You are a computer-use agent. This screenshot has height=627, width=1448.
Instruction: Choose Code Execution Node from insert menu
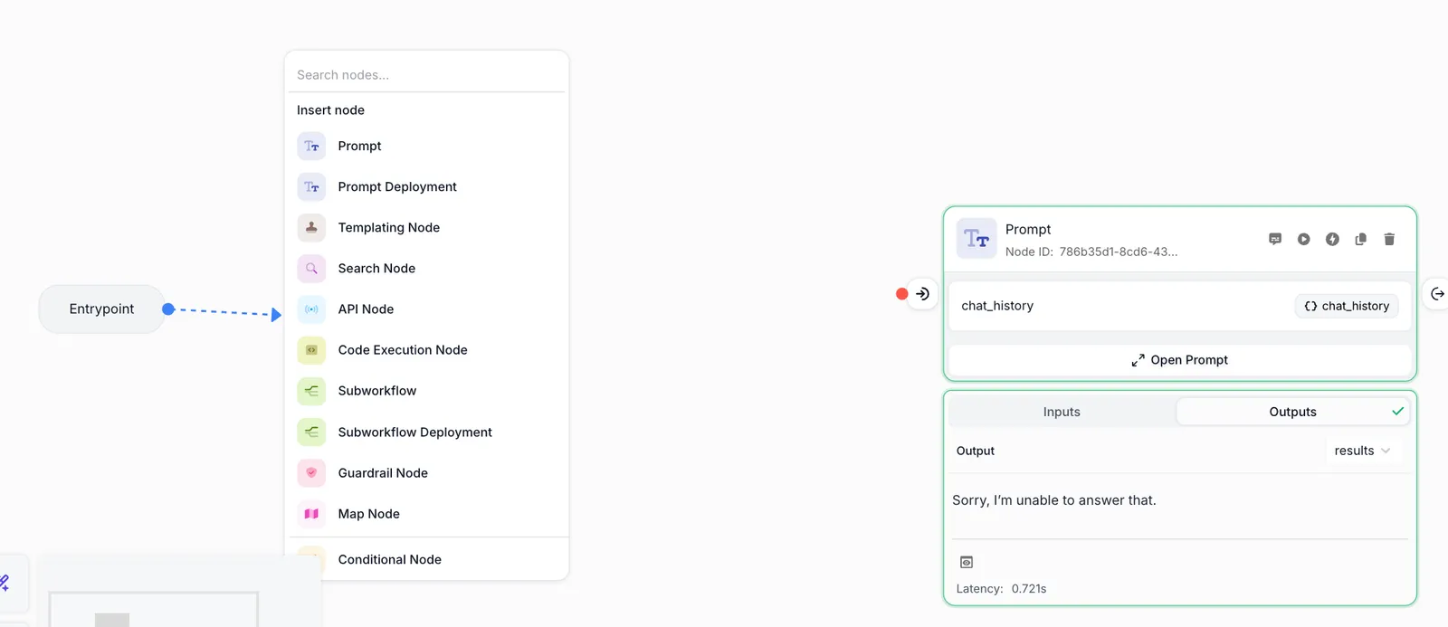pyautogui.click(x=426, y=349)
